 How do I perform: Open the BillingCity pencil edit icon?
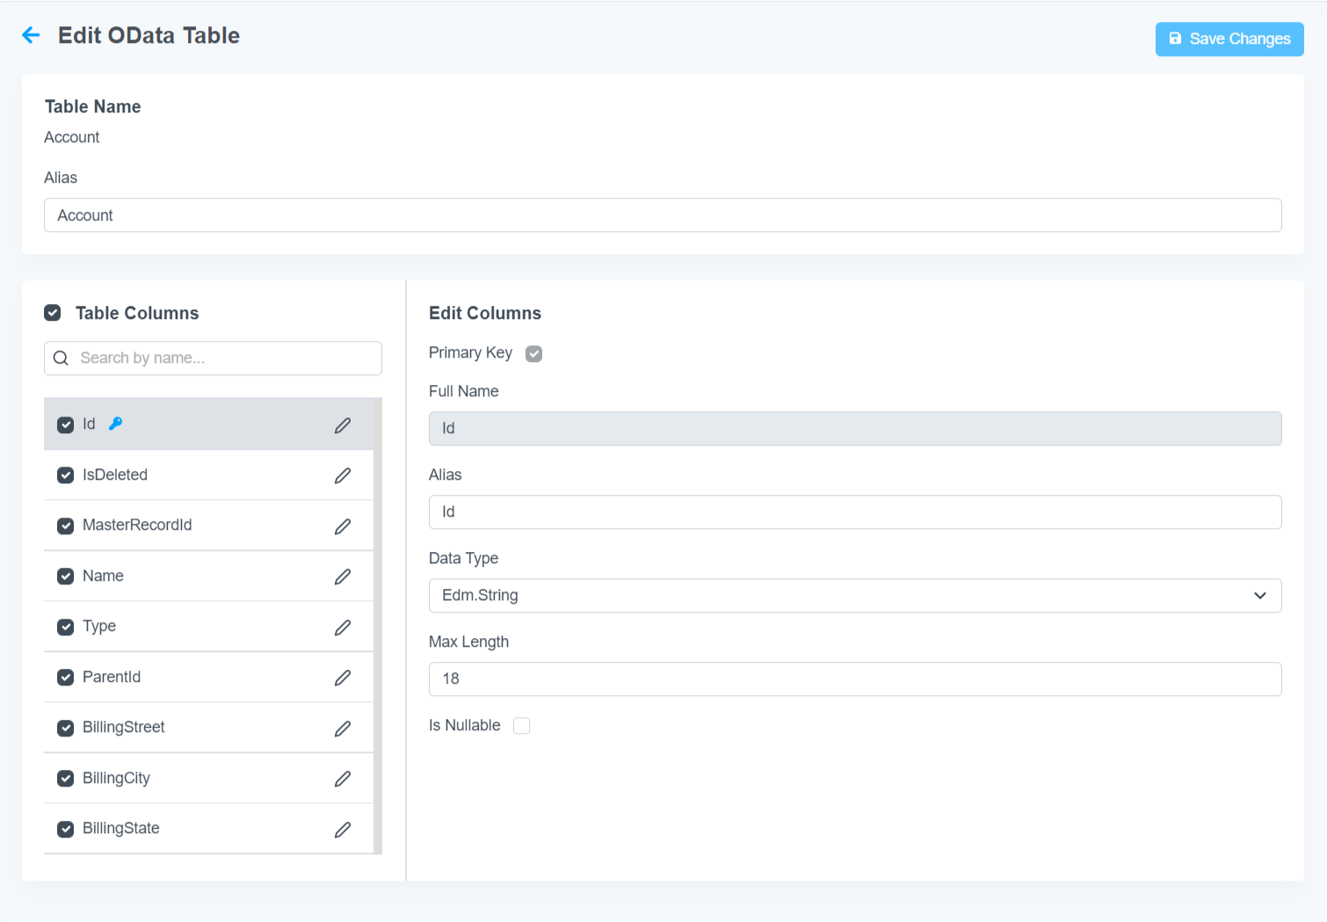(343, 779)
